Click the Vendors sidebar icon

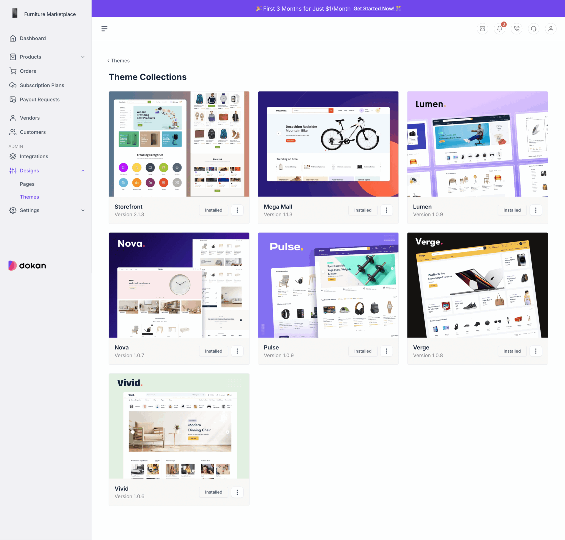pos(14,117)
